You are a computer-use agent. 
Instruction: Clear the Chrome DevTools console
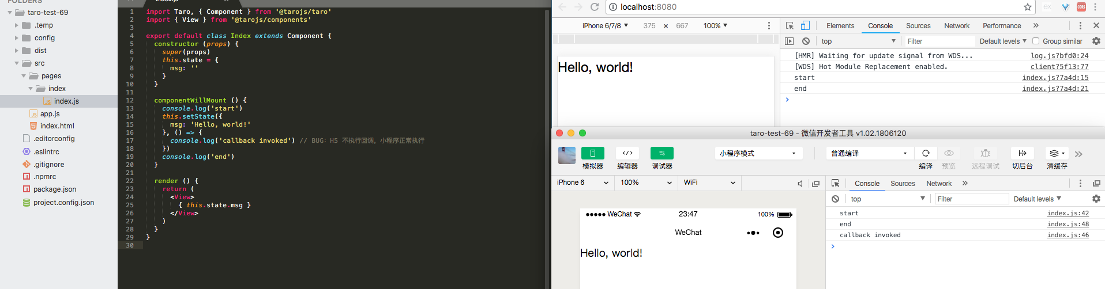pyautogui.click(x=806, y=41)
